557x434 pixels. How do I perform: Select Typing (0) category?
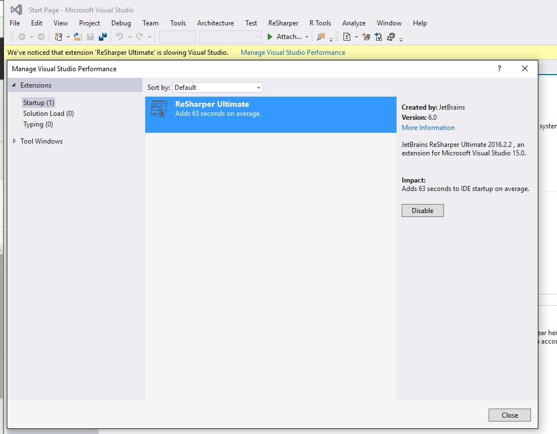pyautogui.click(x=38, y=124)
